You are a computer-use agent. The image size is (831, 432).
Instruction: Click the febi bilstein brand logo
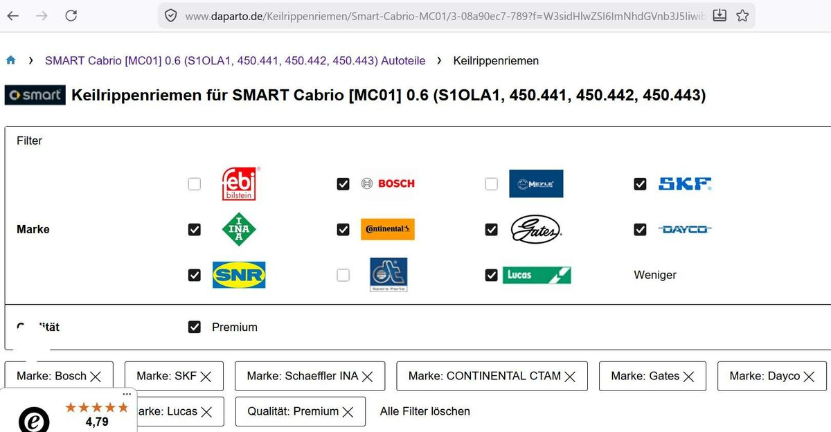point(239,184)
